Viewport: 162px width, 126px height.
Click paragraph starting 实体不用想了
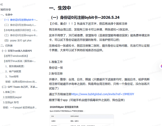(x=99, y=37)
